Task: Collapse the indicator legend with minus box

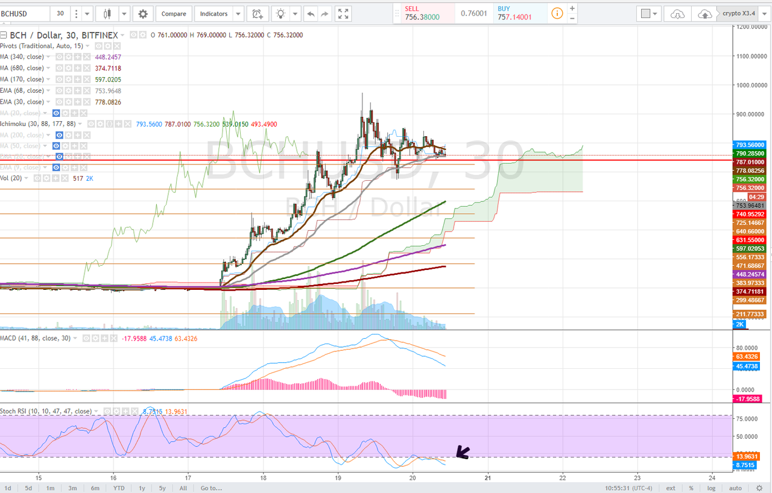Action: click(3, 35)
